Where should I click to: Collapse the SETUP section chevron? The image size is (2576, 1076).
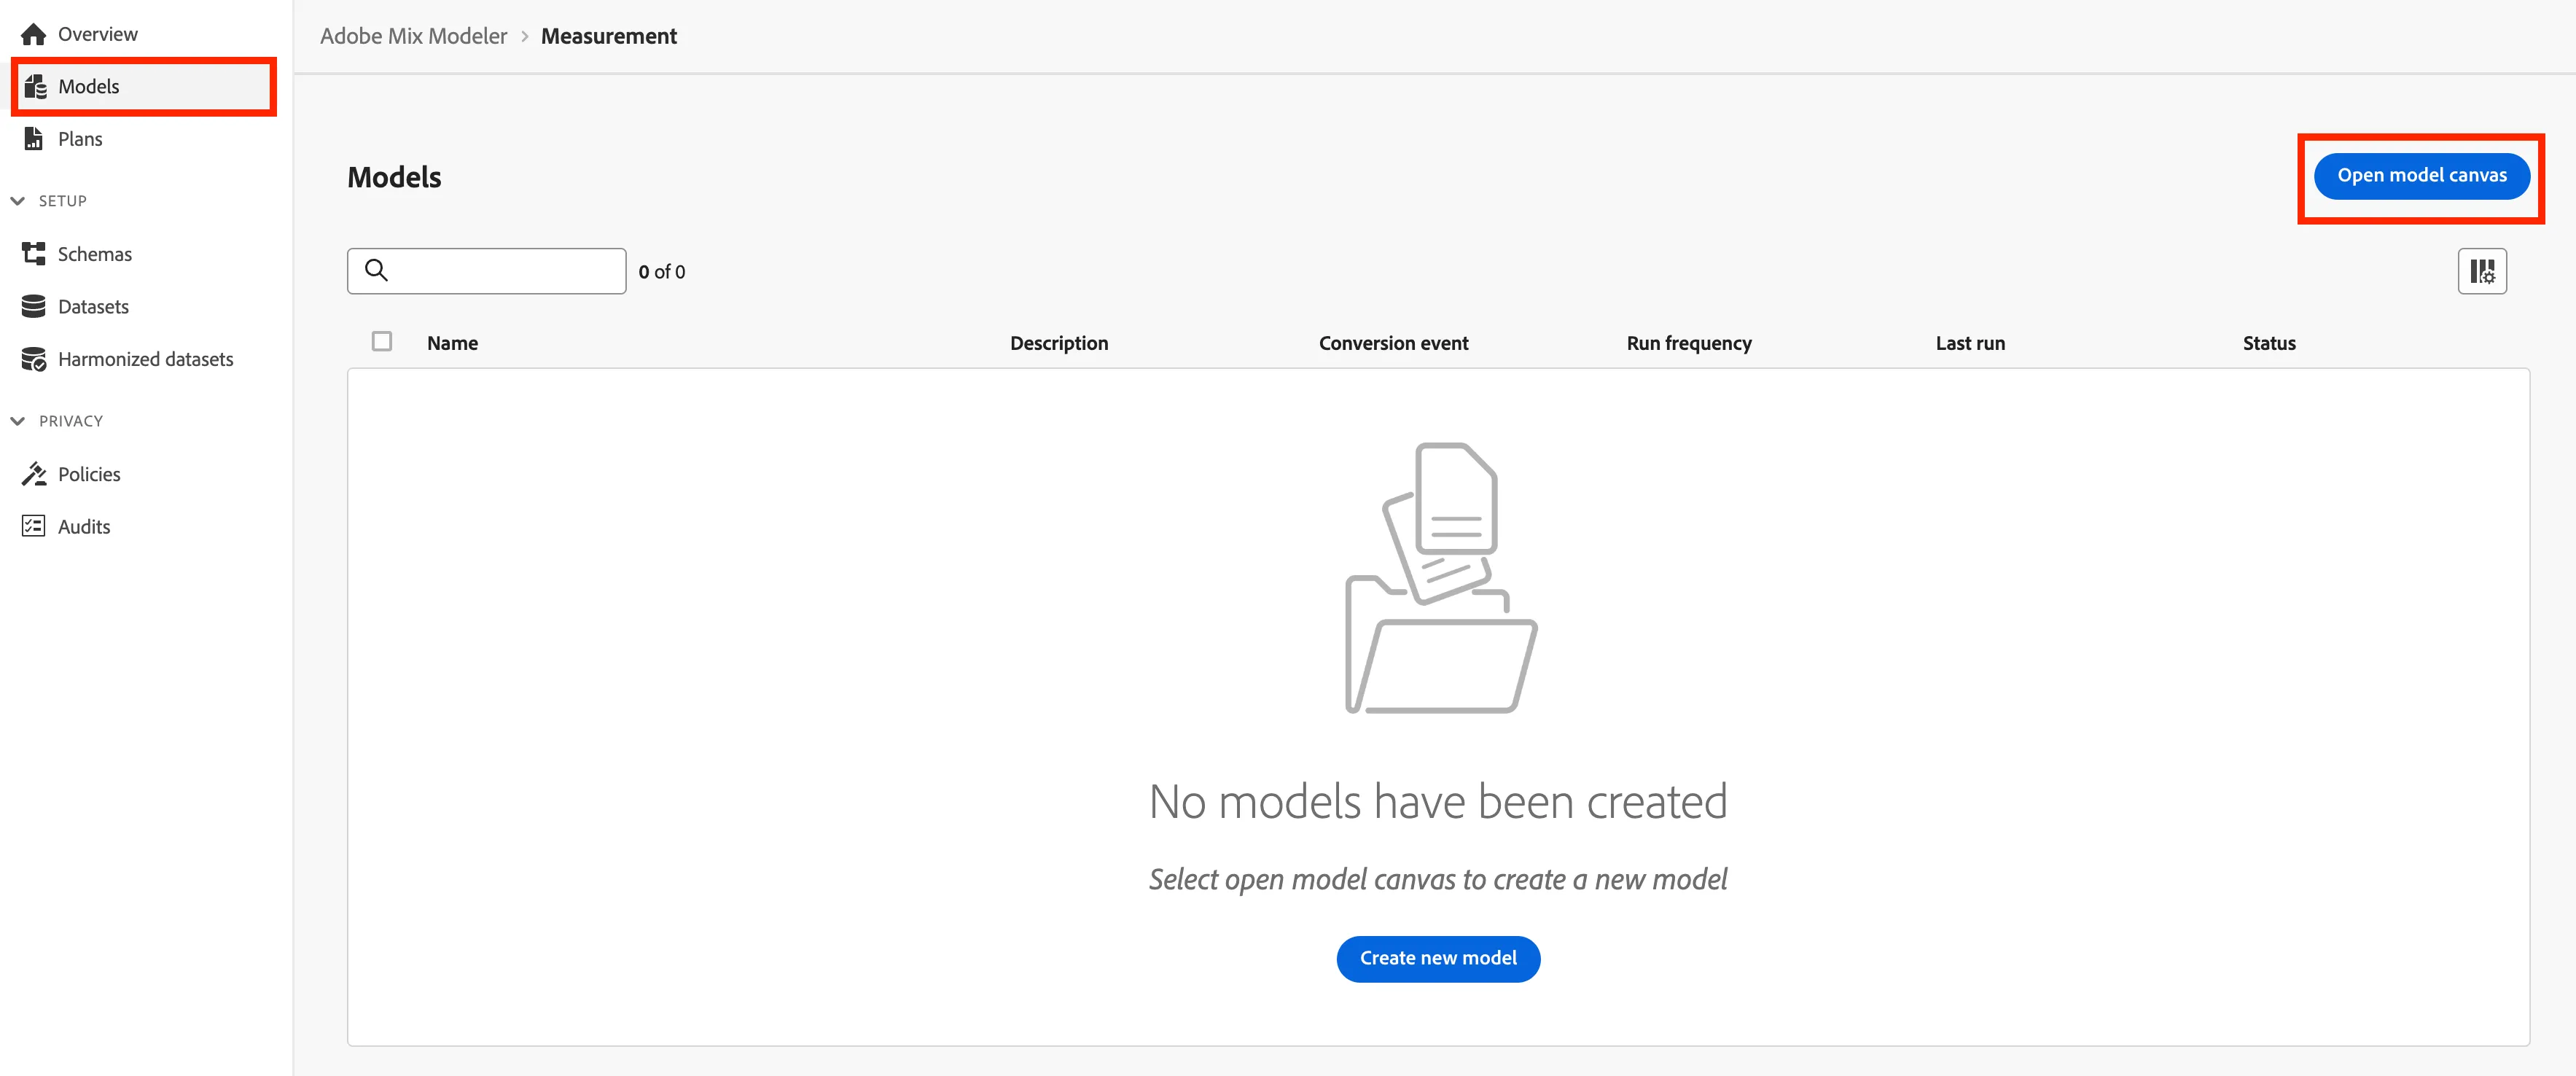coord(17,201)
